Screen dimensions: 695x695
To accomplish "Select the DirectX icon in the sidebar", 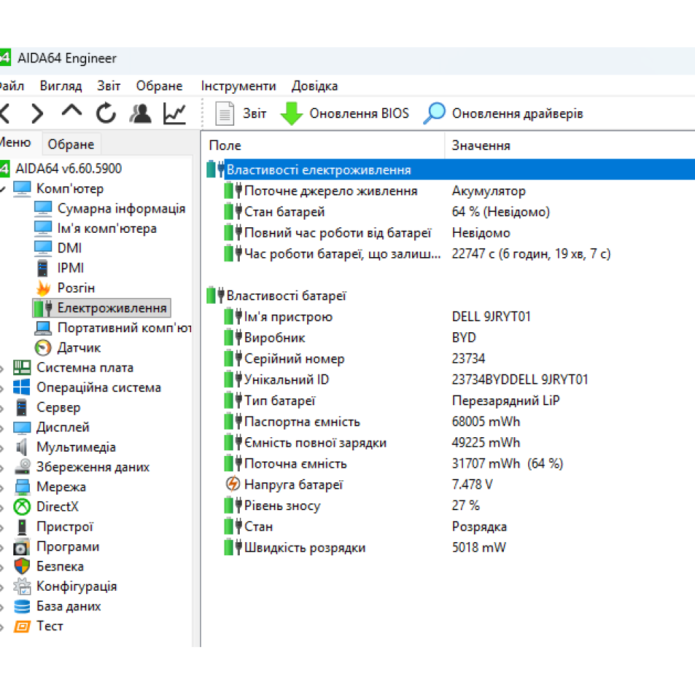I will click(21, 507).
